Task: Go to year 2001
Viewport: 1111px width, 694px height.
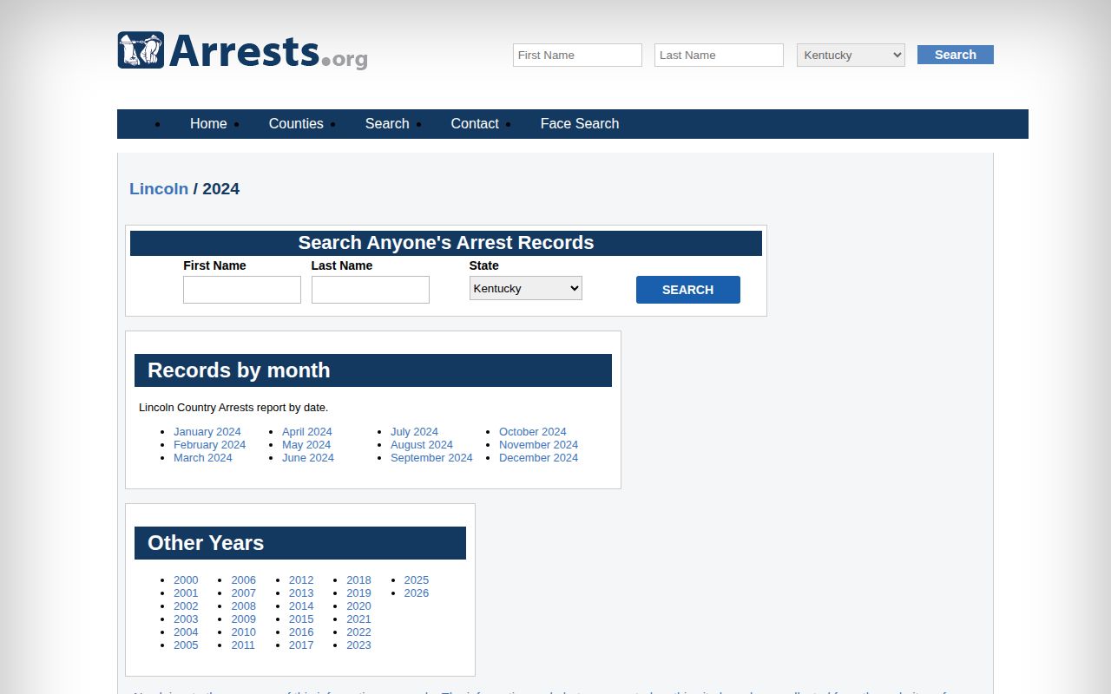Action: [186, 593]
